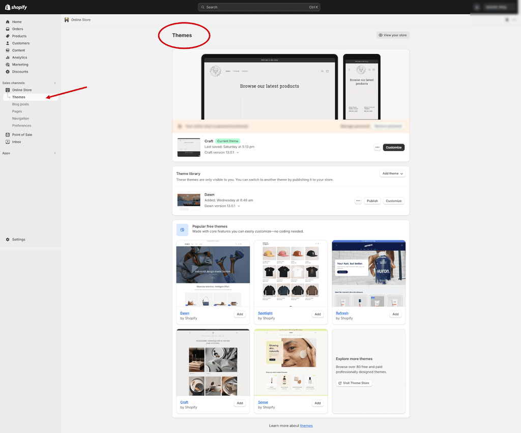521x433 pixels.
Task: Open the Sense theme link
Action: (263, 402)
